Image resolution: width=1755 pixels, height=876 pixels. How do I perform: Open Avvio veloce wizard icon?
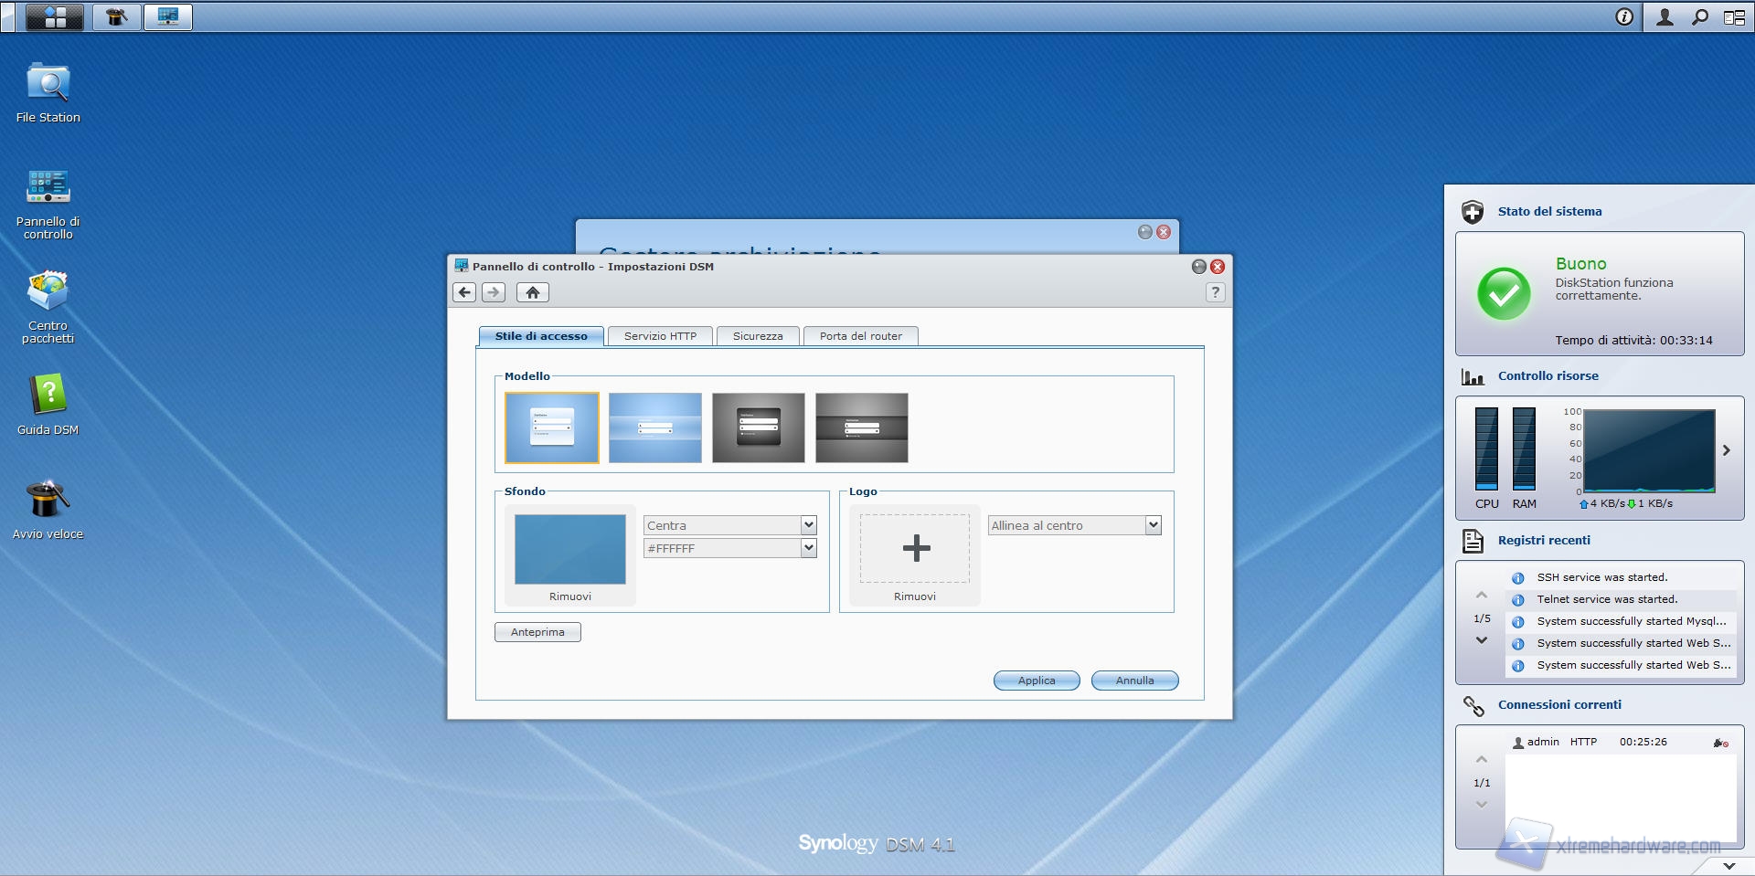point(48,501)
